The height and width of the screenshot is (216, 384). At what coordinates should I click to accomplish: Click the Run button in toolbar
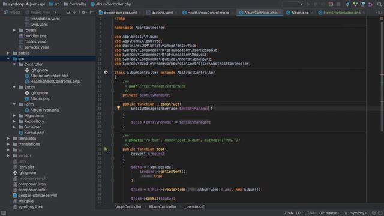tap(308, 4)
